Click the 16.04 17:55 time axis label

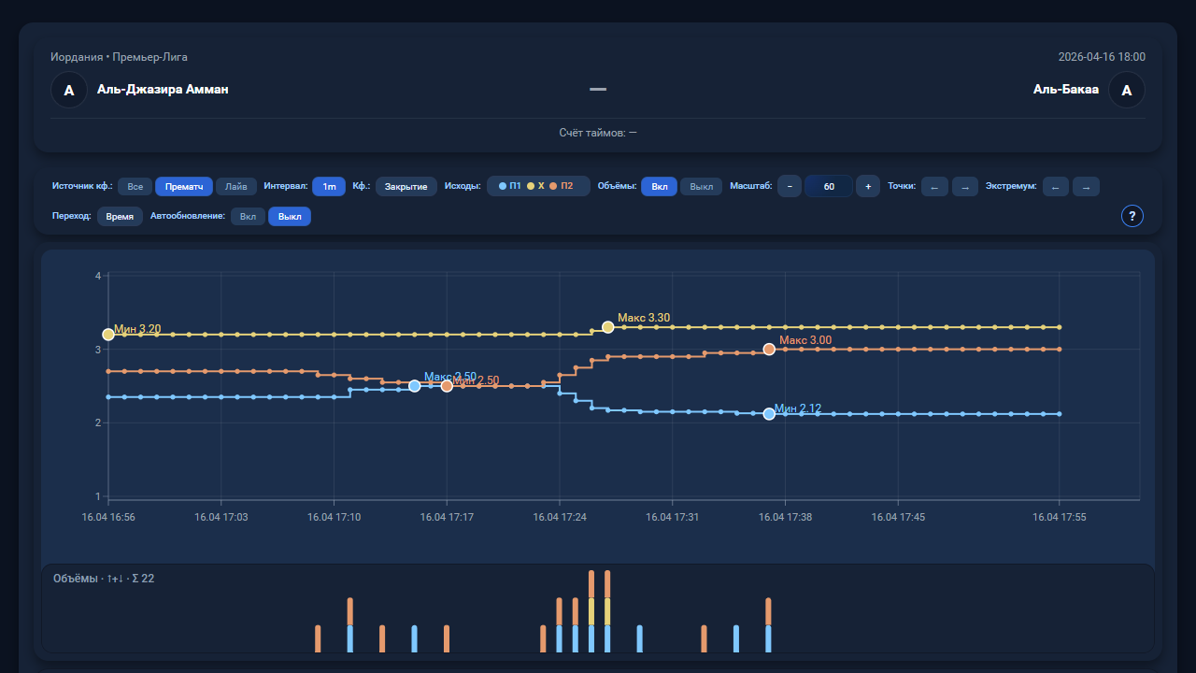coord(1059,517)
